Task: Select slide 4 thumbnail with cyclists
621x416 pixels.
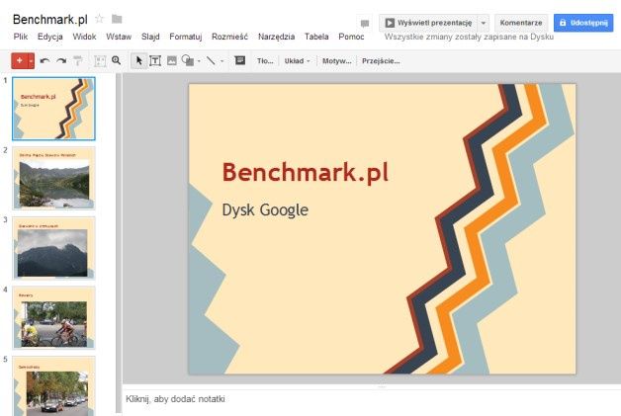Action: point(53,318)
